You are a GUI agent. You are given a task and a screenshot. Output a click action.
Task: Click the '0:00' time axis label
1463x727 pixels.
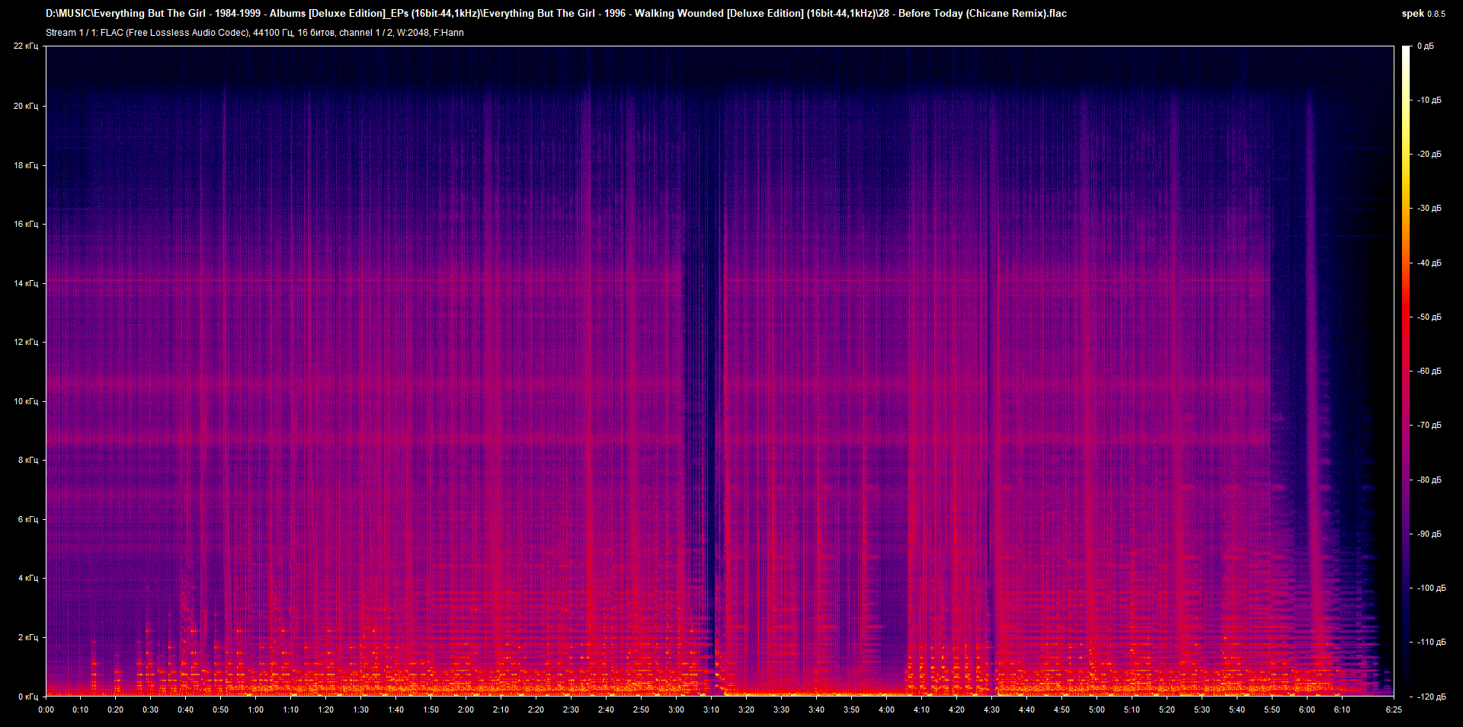pos(46,709)
